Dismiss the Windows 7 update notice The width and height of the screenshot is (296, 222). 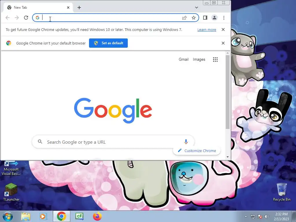223,29
